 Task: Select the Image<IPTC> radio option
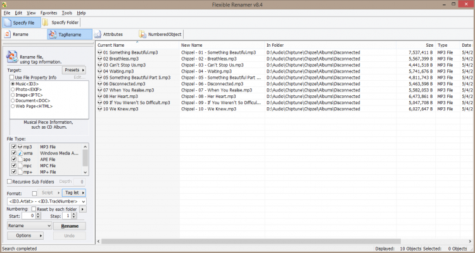click(13, 95)
